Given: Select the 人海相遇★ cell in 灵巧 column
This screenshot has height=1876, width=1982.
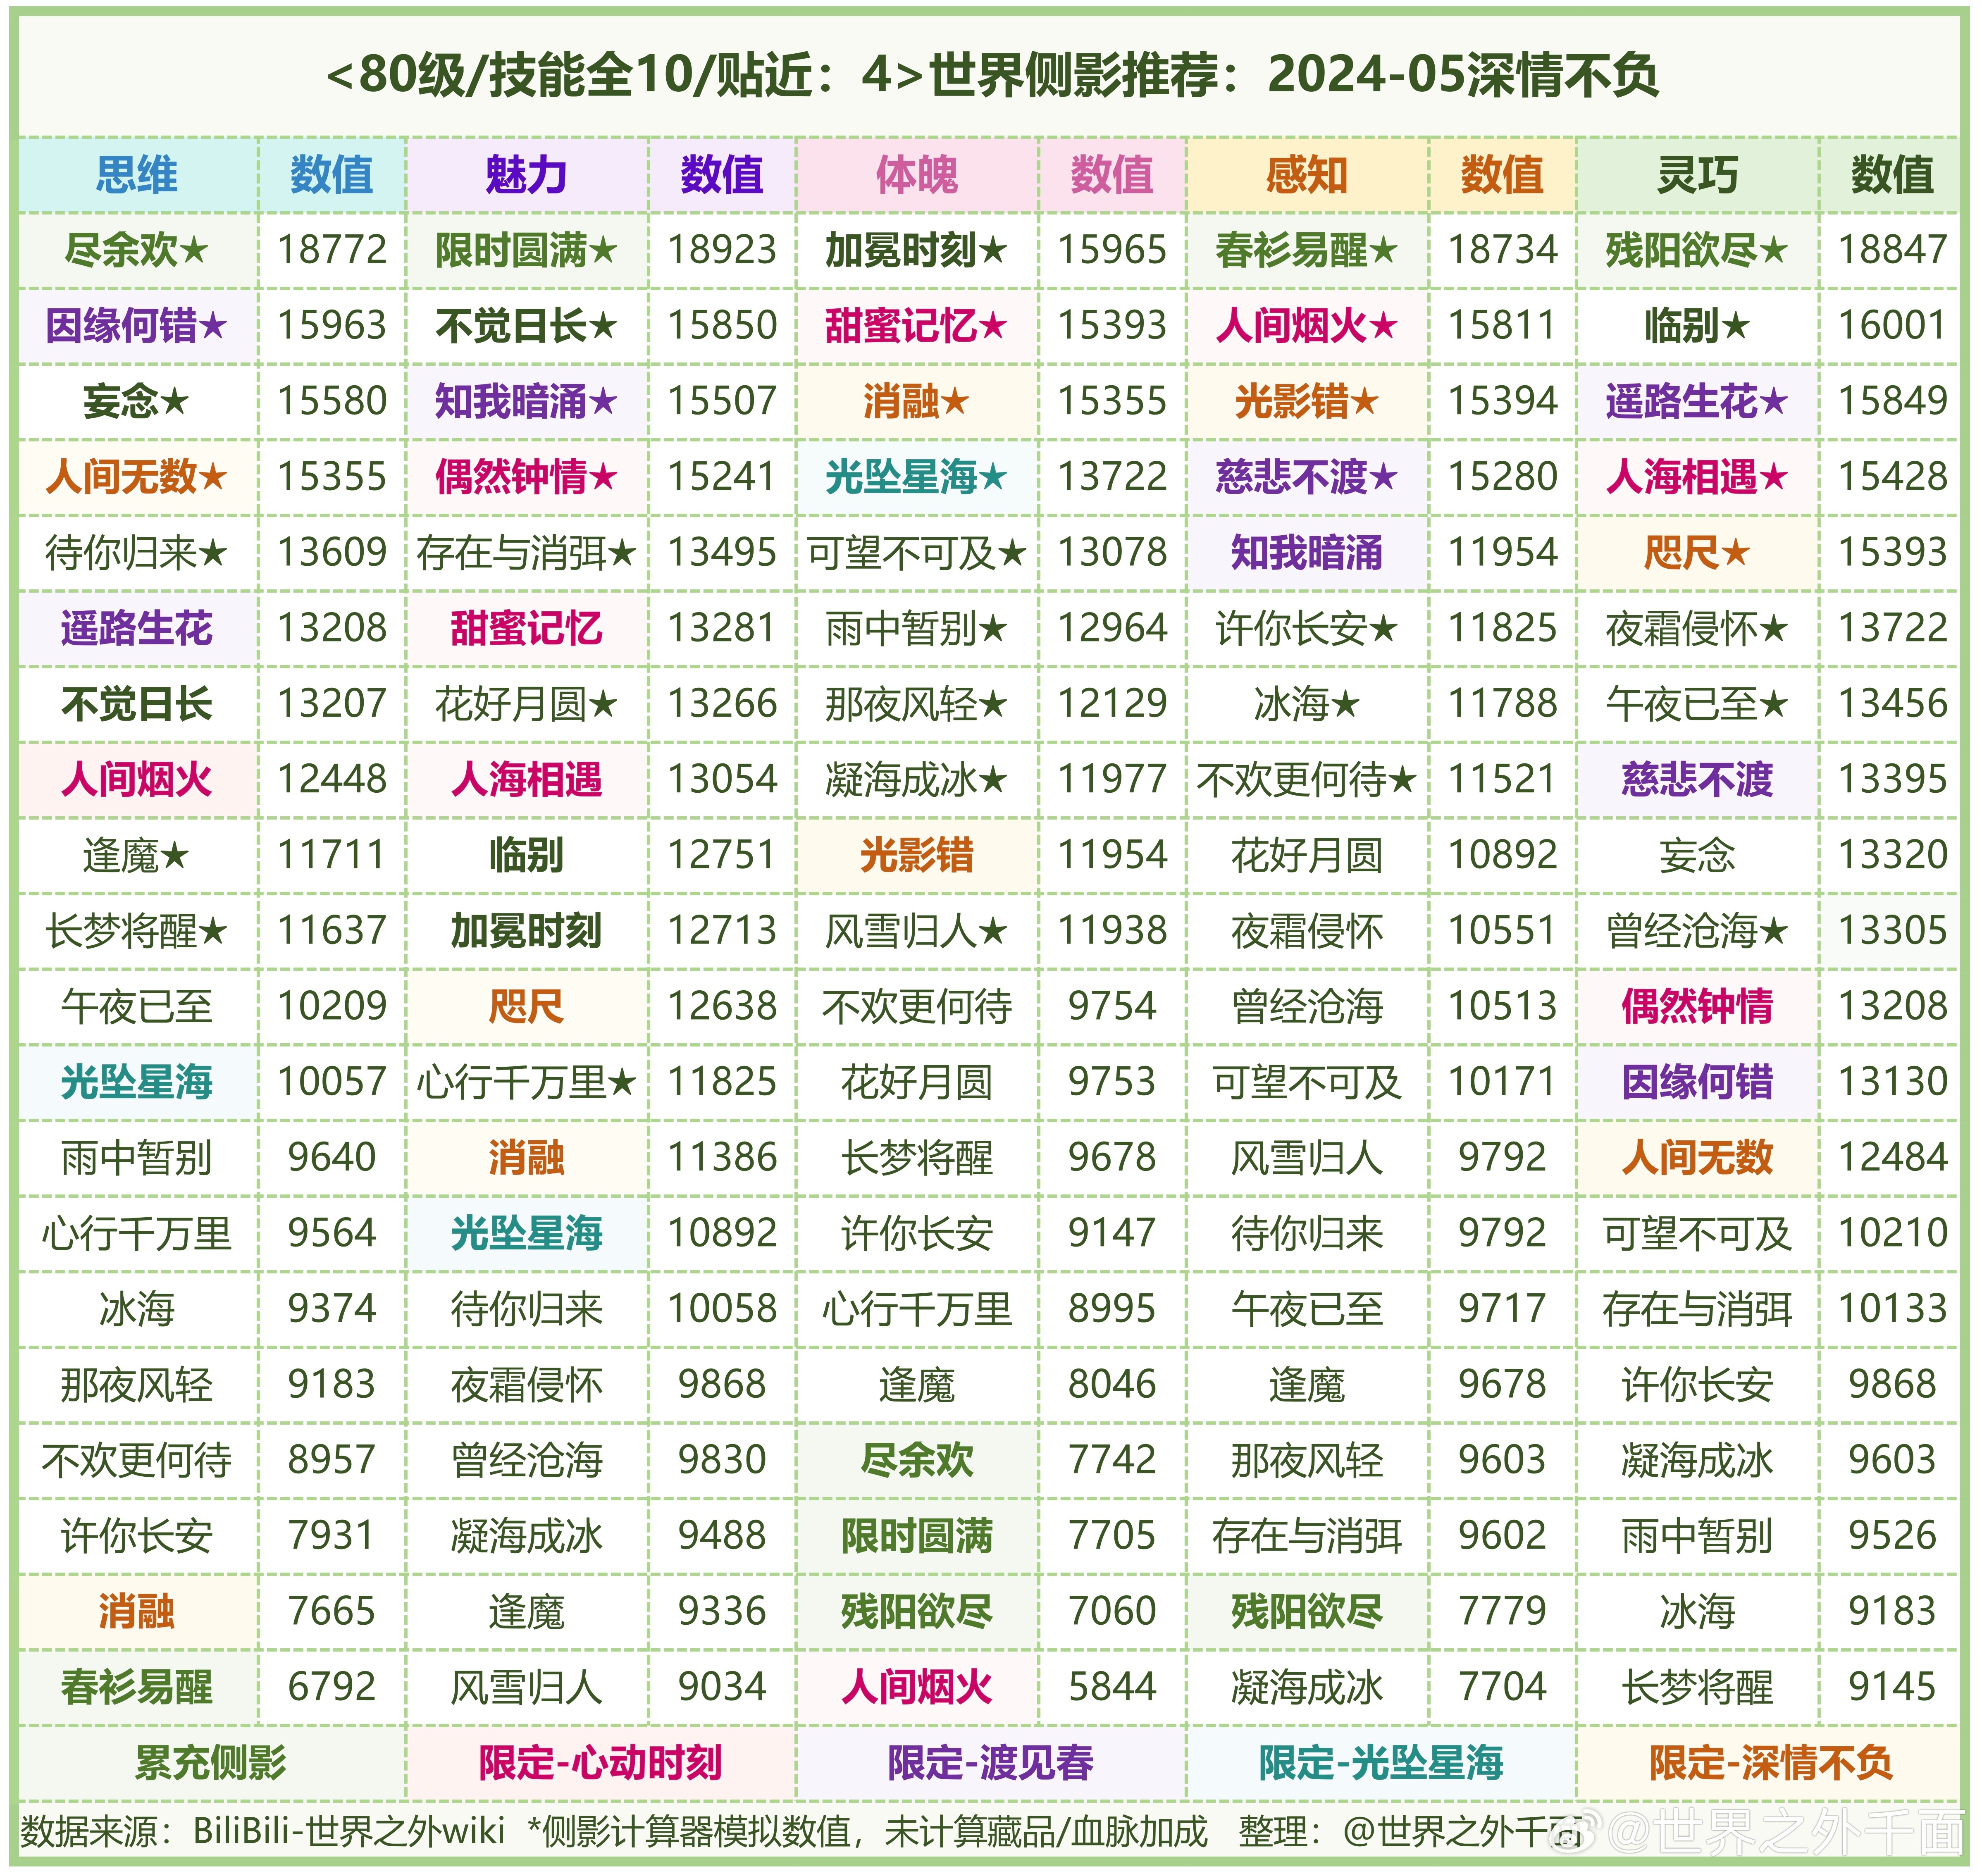Looking at the screenshot, I should [x=1697, y=477].
